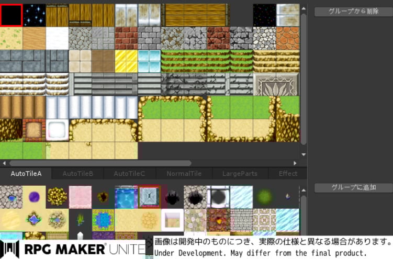Pick the carved stone leaf relief tile

click(276, 84)
